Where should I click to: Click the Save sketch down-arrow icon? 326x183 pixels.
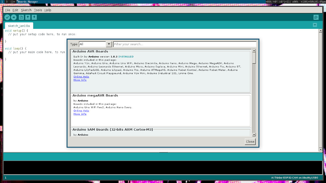click(34, 17)
